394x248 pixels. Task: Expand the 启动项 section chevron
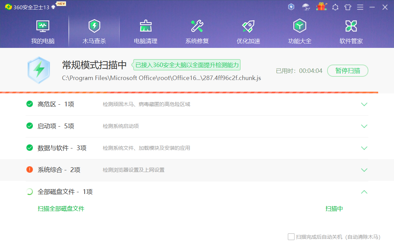click(364, 126)
